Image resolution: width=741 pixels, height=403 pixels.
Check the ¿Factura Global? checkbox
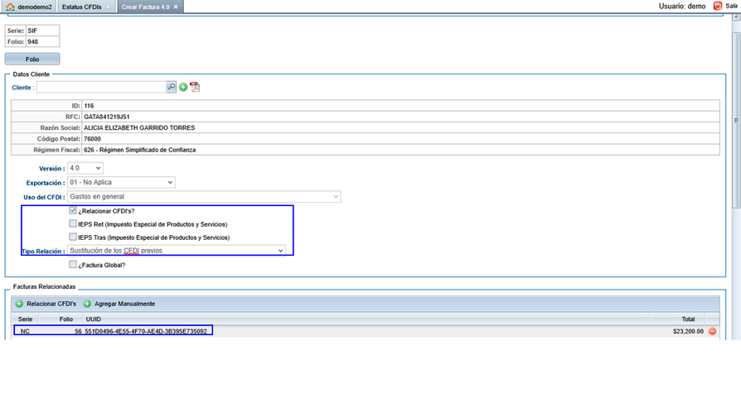(x=73, y=265)
